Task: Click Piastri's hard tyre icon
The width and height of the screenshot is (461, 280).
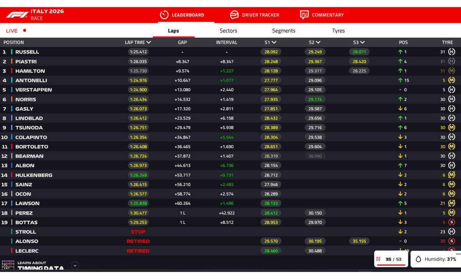Action: coord(451,61)
